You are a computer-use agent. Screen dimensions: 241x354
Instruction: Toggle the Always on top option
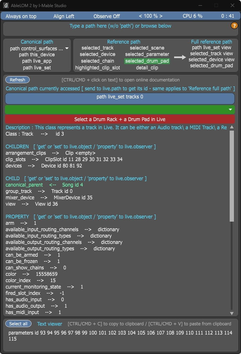pos(21,16)
